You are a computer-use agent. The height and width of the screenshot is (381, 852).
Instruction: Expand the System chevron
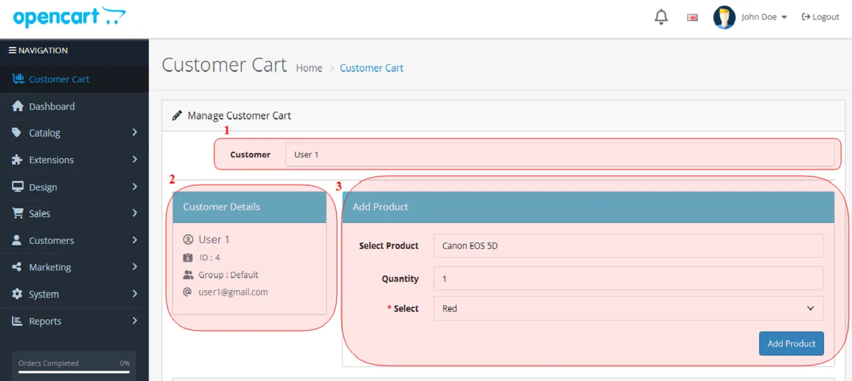tap(135, 294)
